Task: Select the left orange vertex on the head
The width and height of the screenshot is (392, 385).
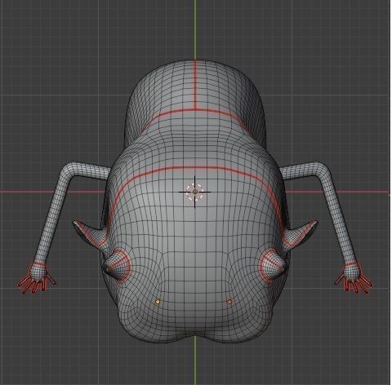Action: (x=158, y=302)
